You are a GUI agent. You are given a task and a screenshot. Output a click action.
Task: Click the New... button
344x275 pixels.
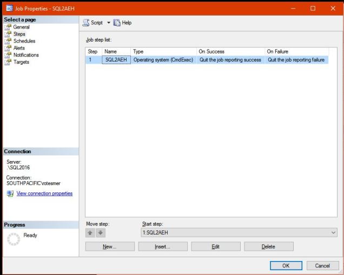click(x=110, y=246)
